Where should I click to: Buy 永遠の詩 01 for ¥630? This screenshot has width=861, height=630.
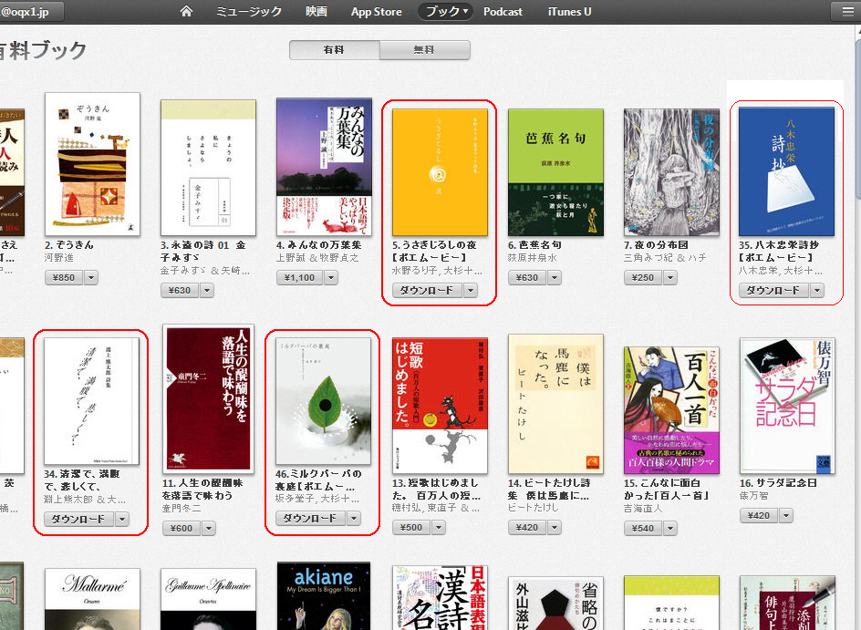click(180, 290)
